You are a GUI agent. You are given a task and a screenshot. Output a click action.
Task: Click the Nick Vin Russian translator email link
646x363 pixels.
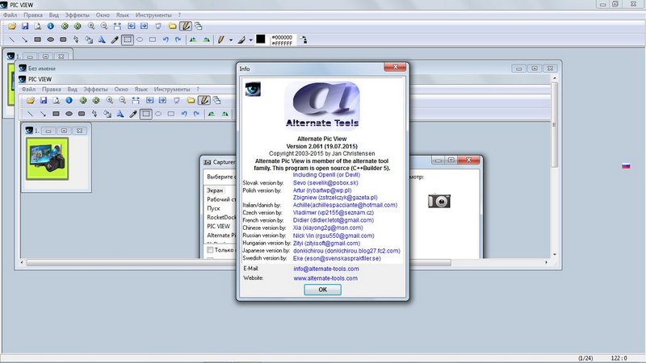pyautogui.click(x=333, y=236)
